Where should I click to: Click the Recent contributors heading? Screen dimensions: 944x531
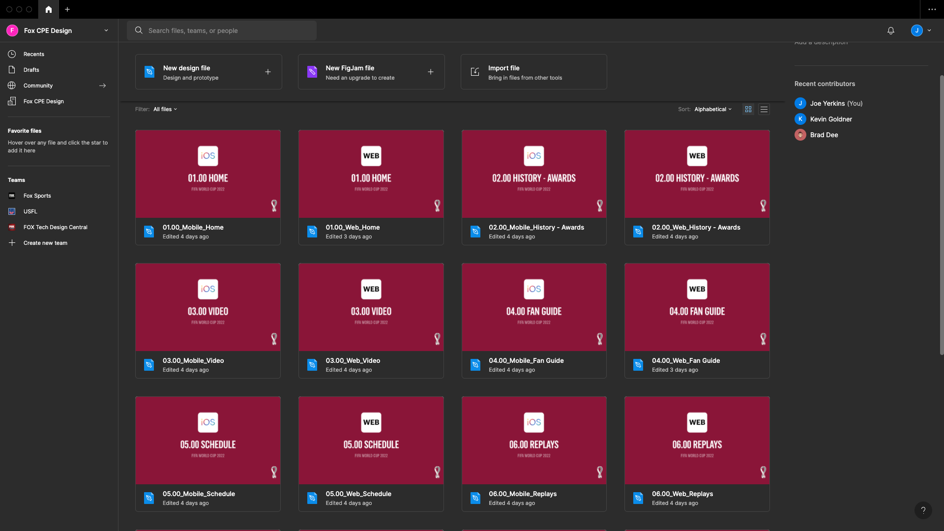(825, 84)
